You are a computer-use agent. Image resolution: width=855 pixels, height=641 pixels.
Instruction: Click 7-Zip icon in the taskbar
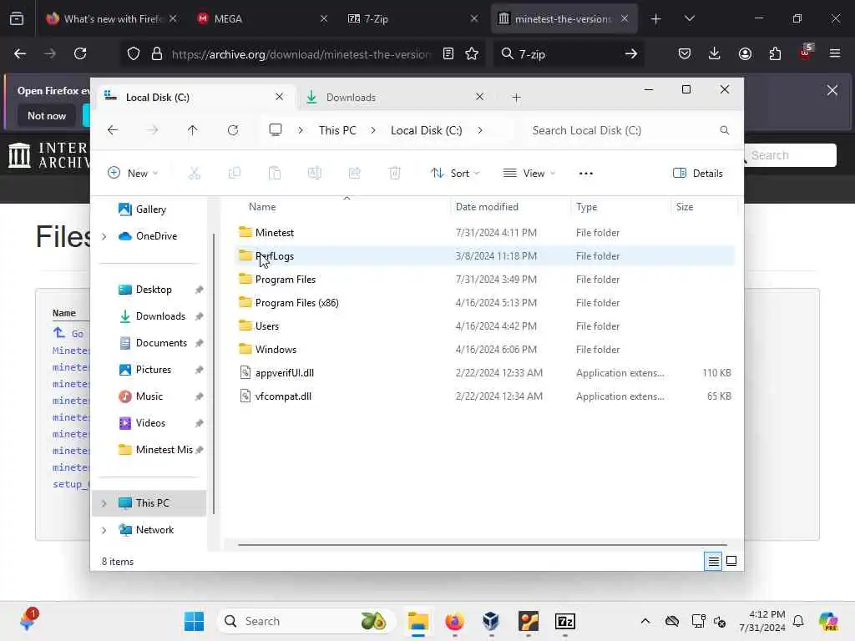pyautogui.click(x=565, y=621)
